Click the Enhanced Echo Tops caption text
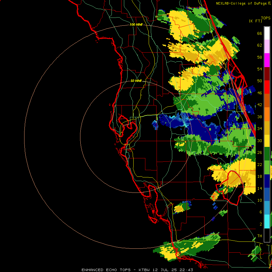272x272 pixels. tap(137, 270)
